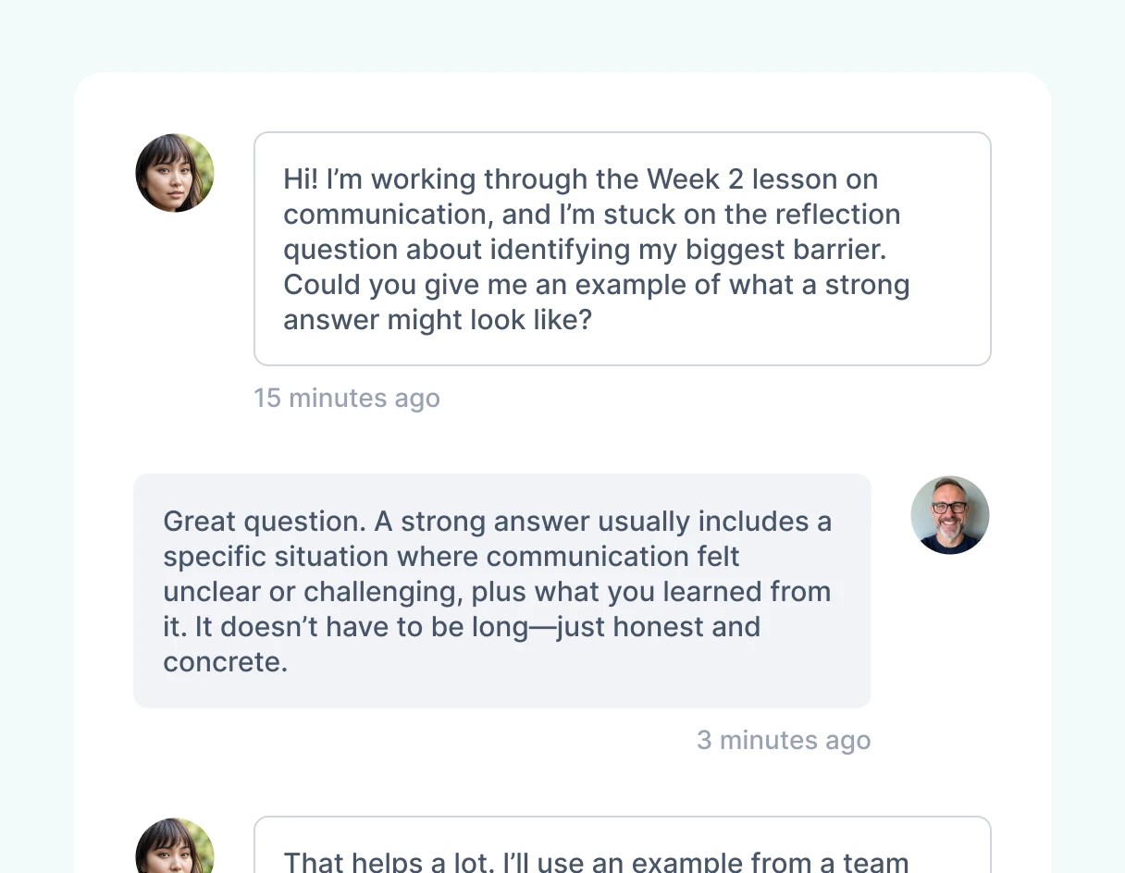
Task: Select the newest message starting 'That helps a lot'
Action: [x=622, y=853]
